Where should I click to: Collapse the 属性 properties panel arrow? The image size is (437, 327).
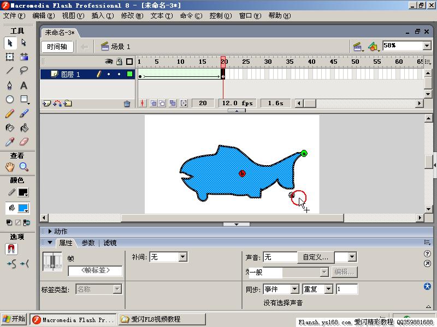pyautogui.click(x=50, y=243)
